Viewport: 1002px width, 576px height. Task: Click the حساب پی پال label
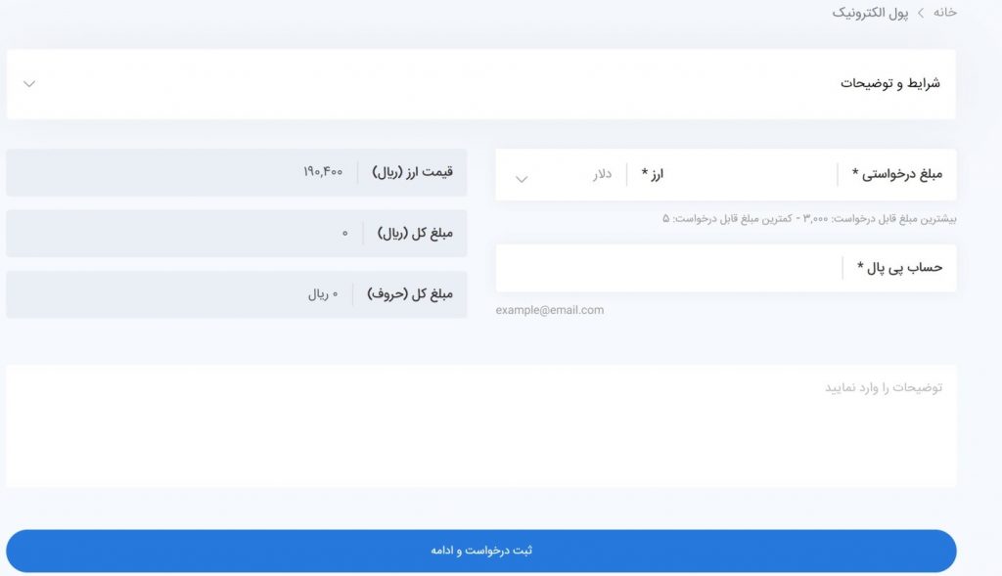pyautogui.click(x=900, y=268)
